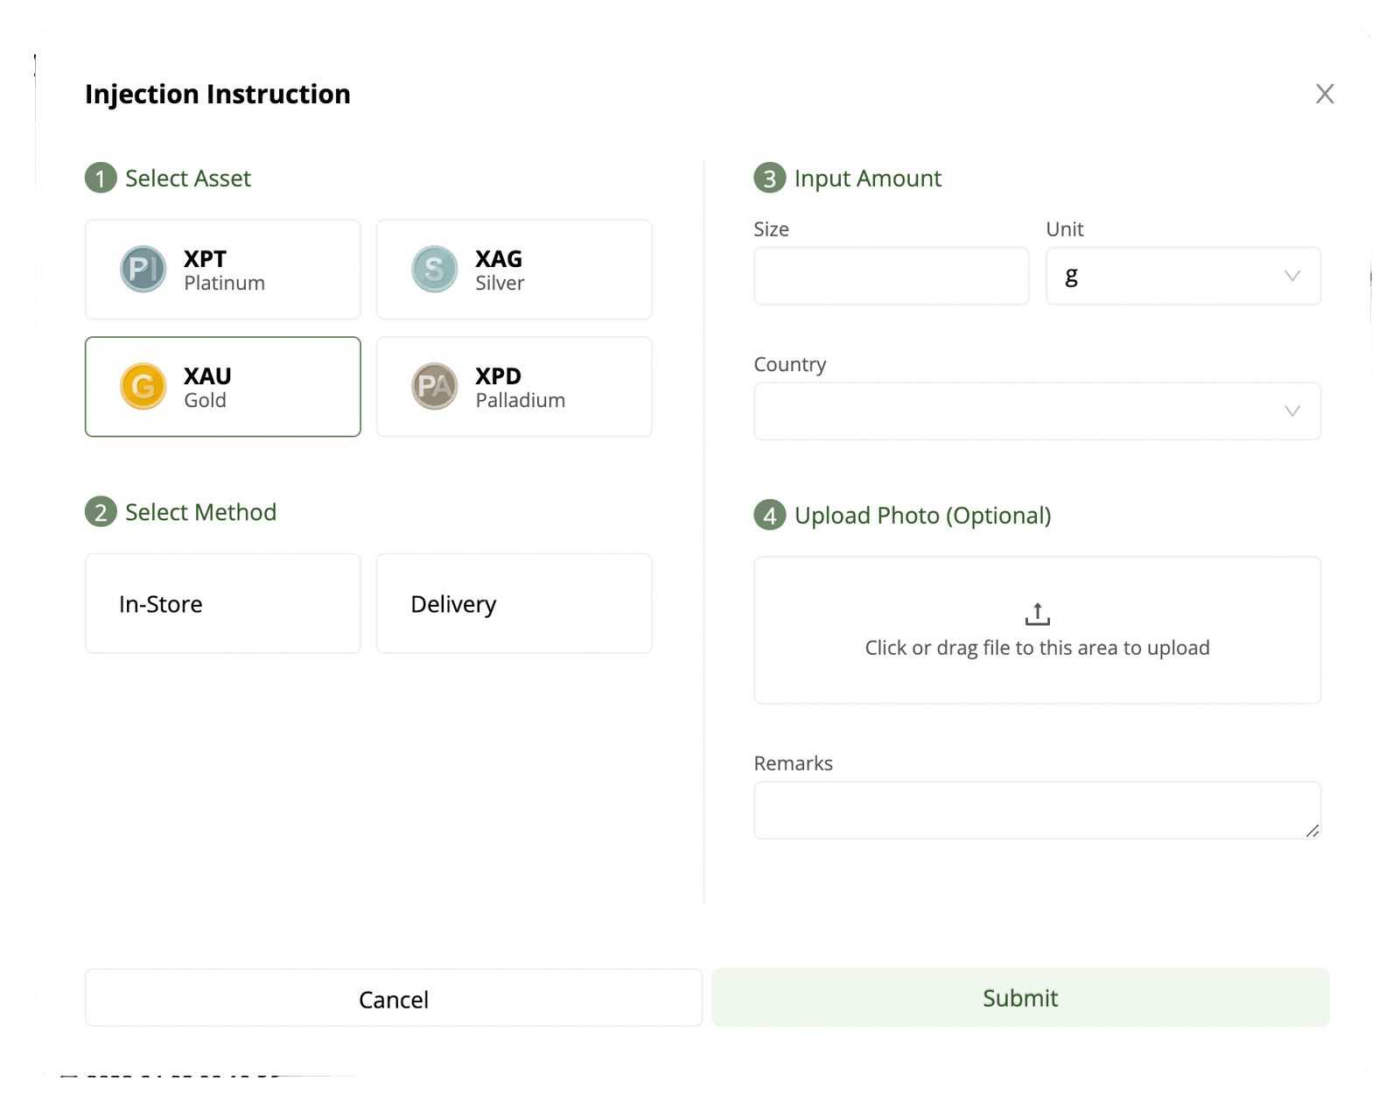Screen dimensions: 1400x1096
Task: Click the Unit dropdown chevron arrow
Action: (x=1291, y=276)
